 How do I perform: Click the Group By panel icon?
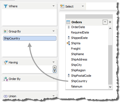(x=5, y=31)
